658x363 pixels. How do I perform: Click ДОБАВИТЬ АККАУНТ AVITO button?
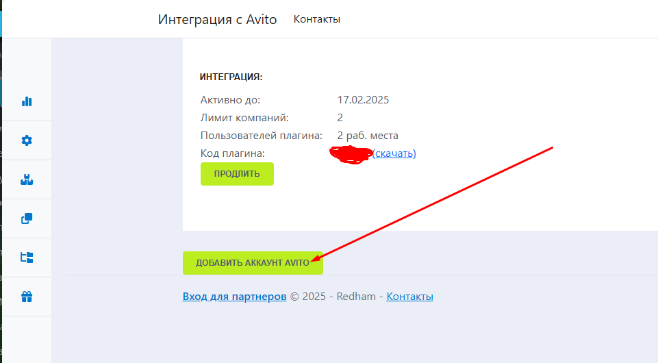click(253, 263)
